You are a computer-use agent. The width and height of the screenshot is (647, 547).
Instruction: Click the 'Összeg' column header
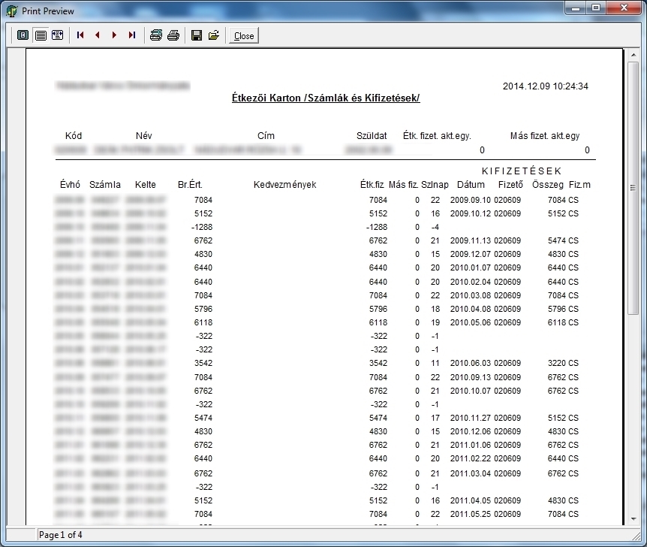click(548, 185)
